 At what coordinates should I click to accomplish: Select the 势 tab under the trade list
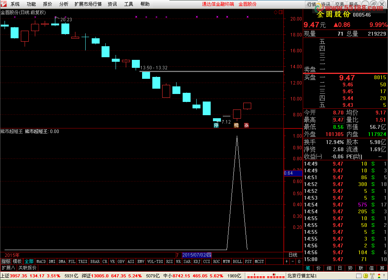(x=350, y=268)
